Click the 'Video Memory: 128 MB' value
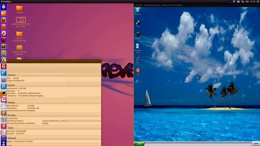This screenshot has width=260, height=146. point(31,105)
